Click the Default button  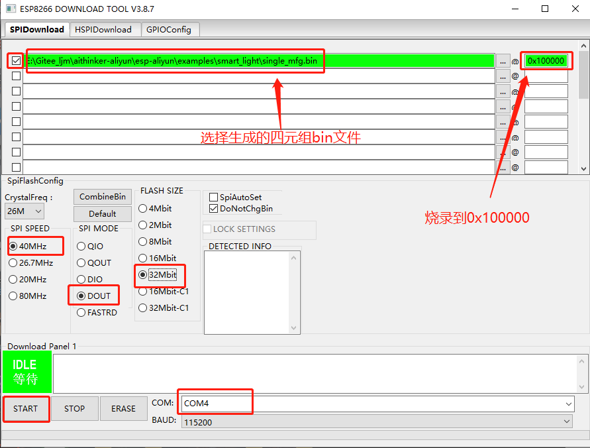(103, 214)
